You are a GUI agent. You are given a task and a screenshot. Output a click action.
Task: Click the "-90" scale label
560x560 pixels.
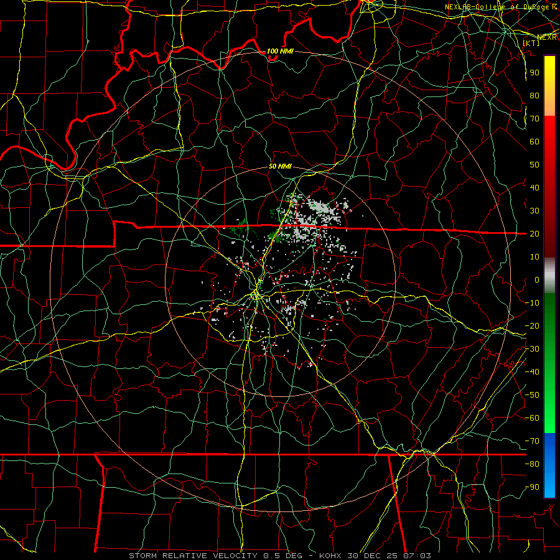point(532,487)
